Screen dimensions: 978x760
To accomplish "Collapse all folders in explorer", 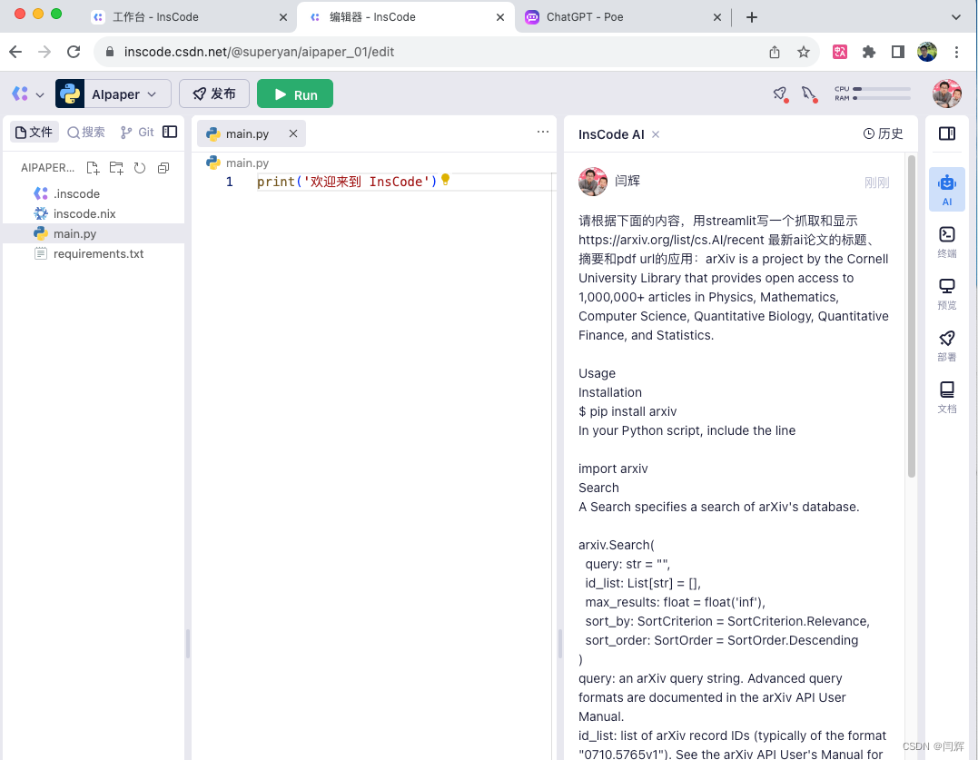I will coord(163,168).
